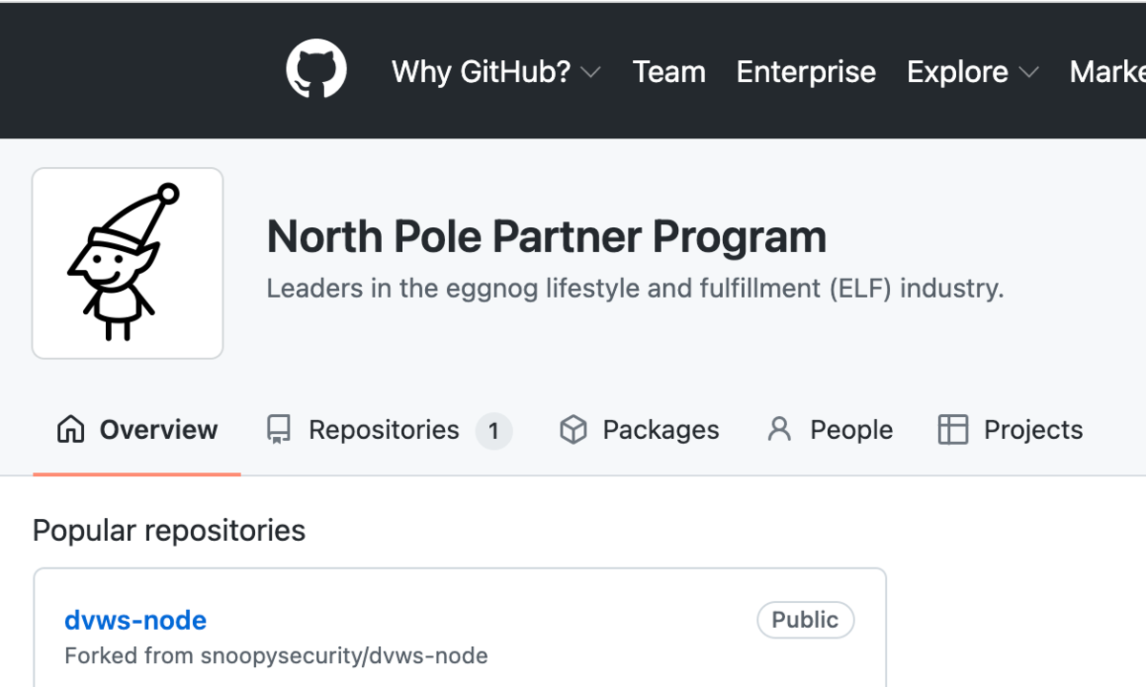Expand the Why GitHub? menu
The image size is (1146, 687).
coord(496,72)
